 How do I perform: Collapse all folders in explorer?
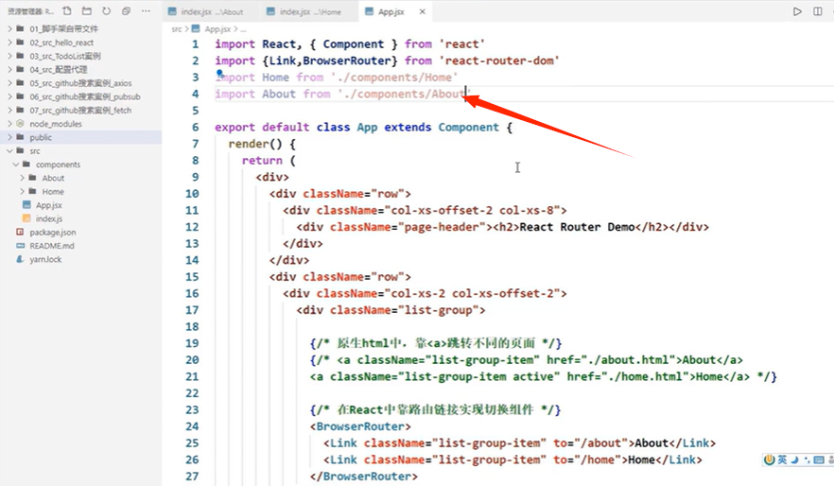click(126, 10)
